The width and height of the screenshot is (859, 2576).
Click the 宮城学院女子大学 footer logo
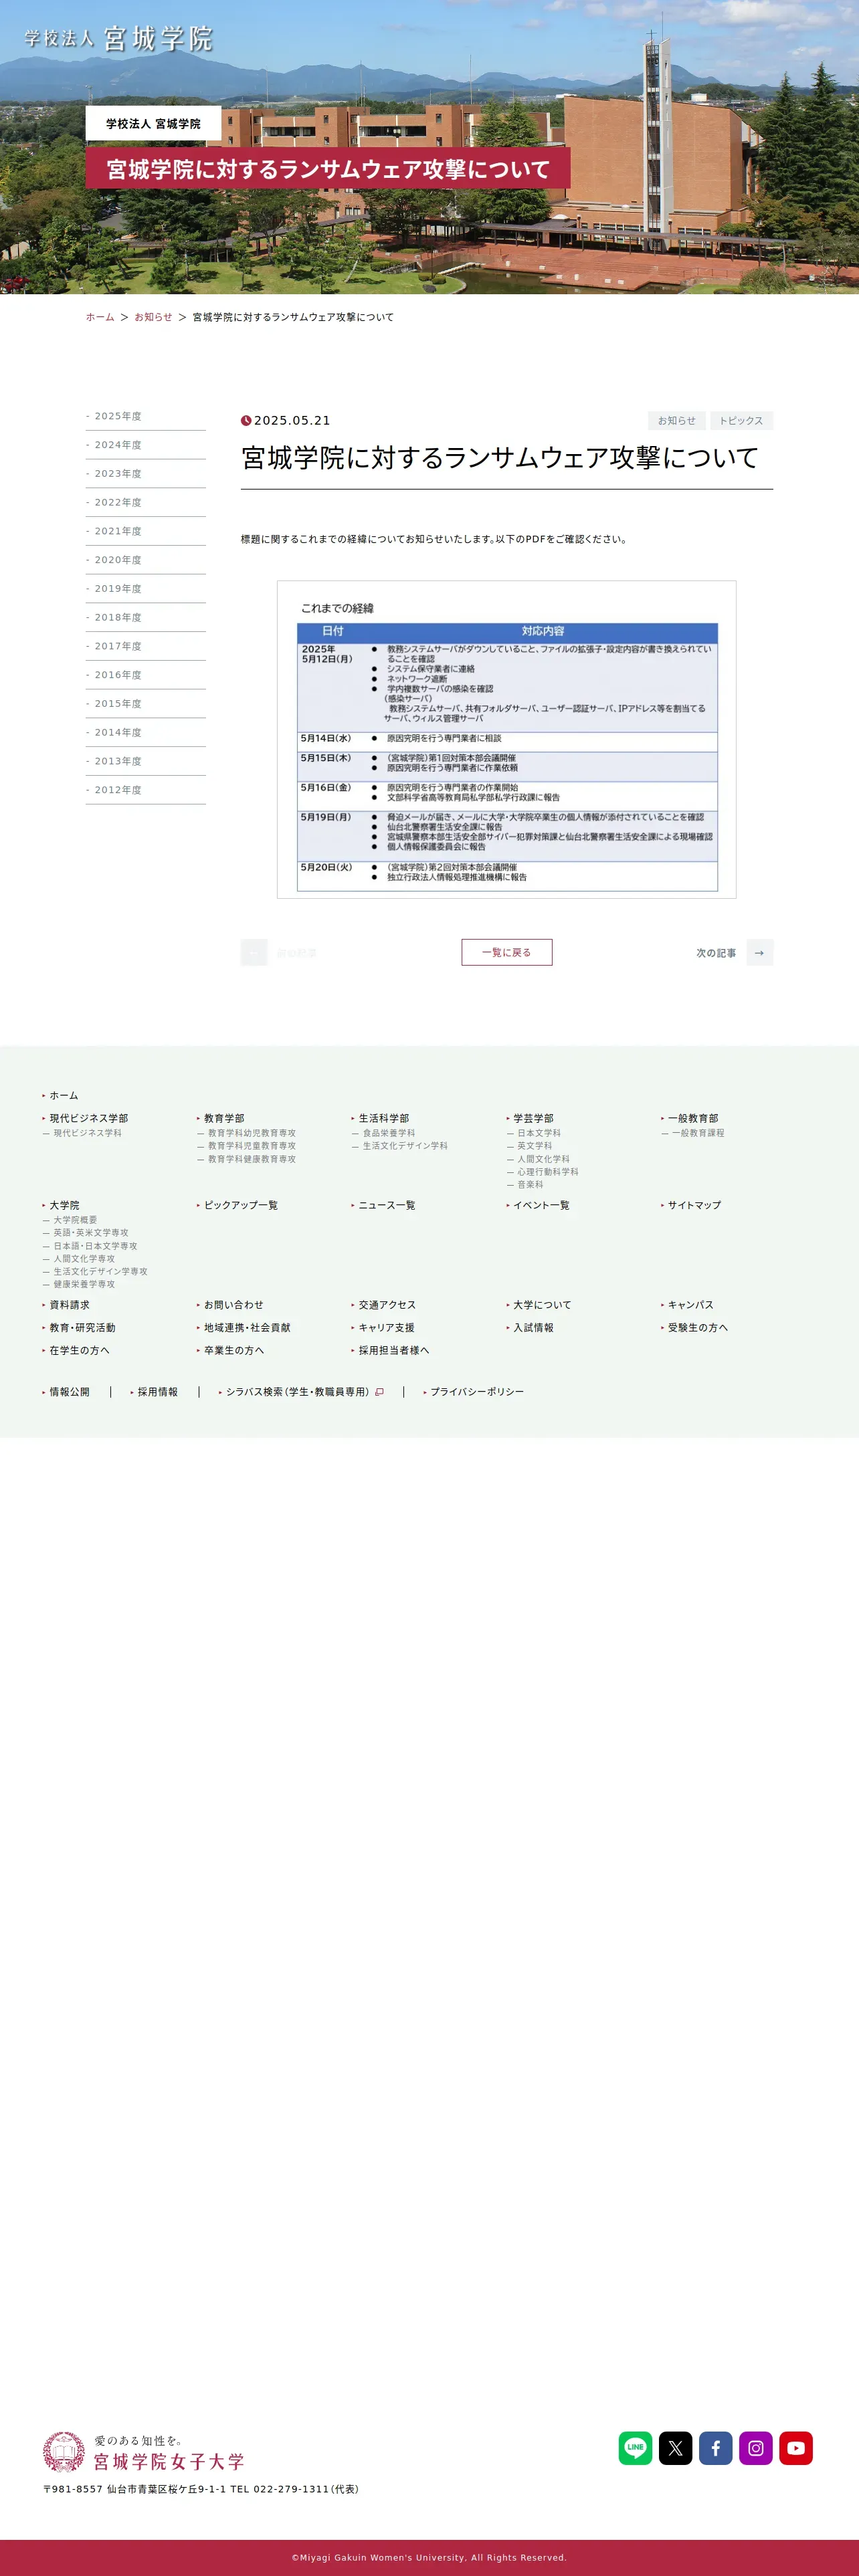click(144, 2451)
